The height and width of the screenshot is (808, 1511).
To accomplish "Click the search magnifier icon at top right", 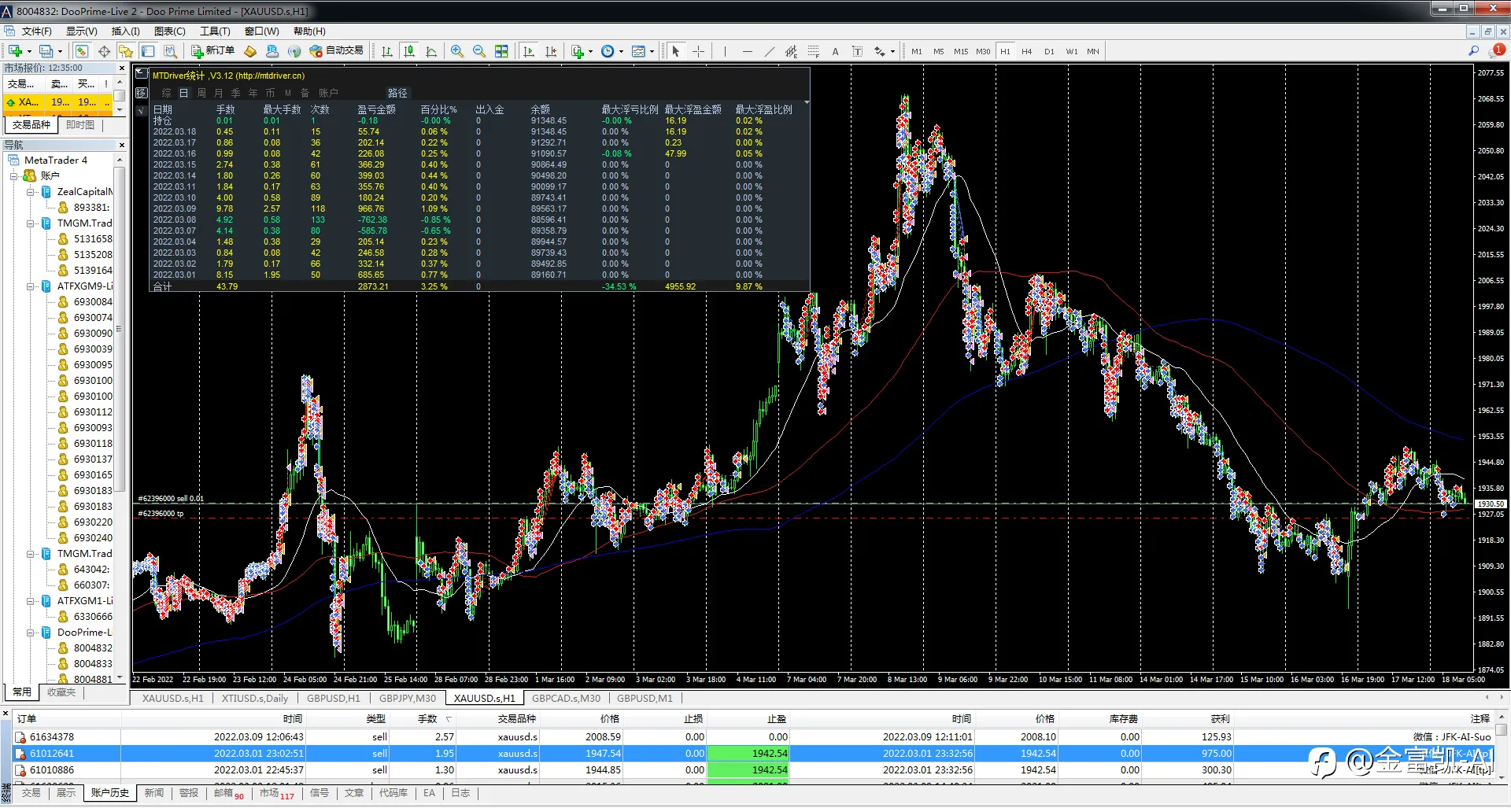I will [x=1474, y=51].
